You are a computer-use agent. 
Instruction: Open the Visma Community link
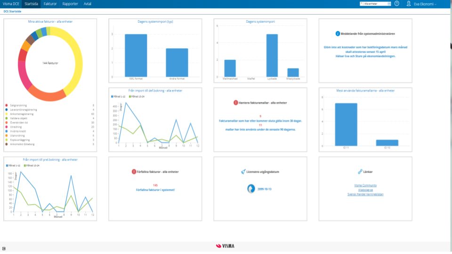click(365, 185)
